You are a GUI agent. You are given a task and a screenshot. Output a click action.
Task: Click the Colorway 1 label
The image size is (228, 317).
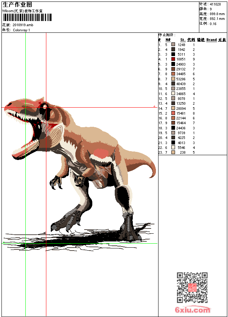click(21, 30)
